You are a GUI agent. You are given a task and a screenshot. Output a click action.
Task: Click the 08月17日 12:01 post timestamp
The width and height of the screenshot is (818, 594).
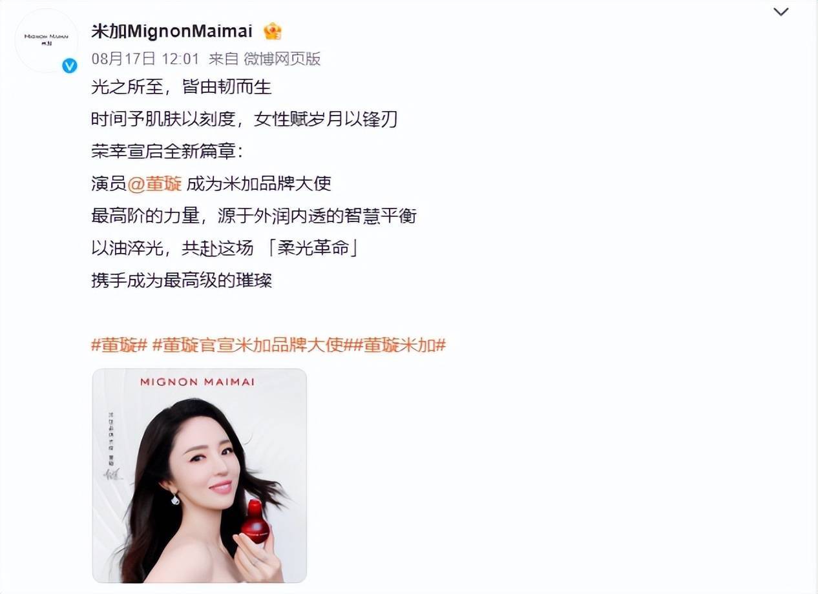tap(145, 59)
